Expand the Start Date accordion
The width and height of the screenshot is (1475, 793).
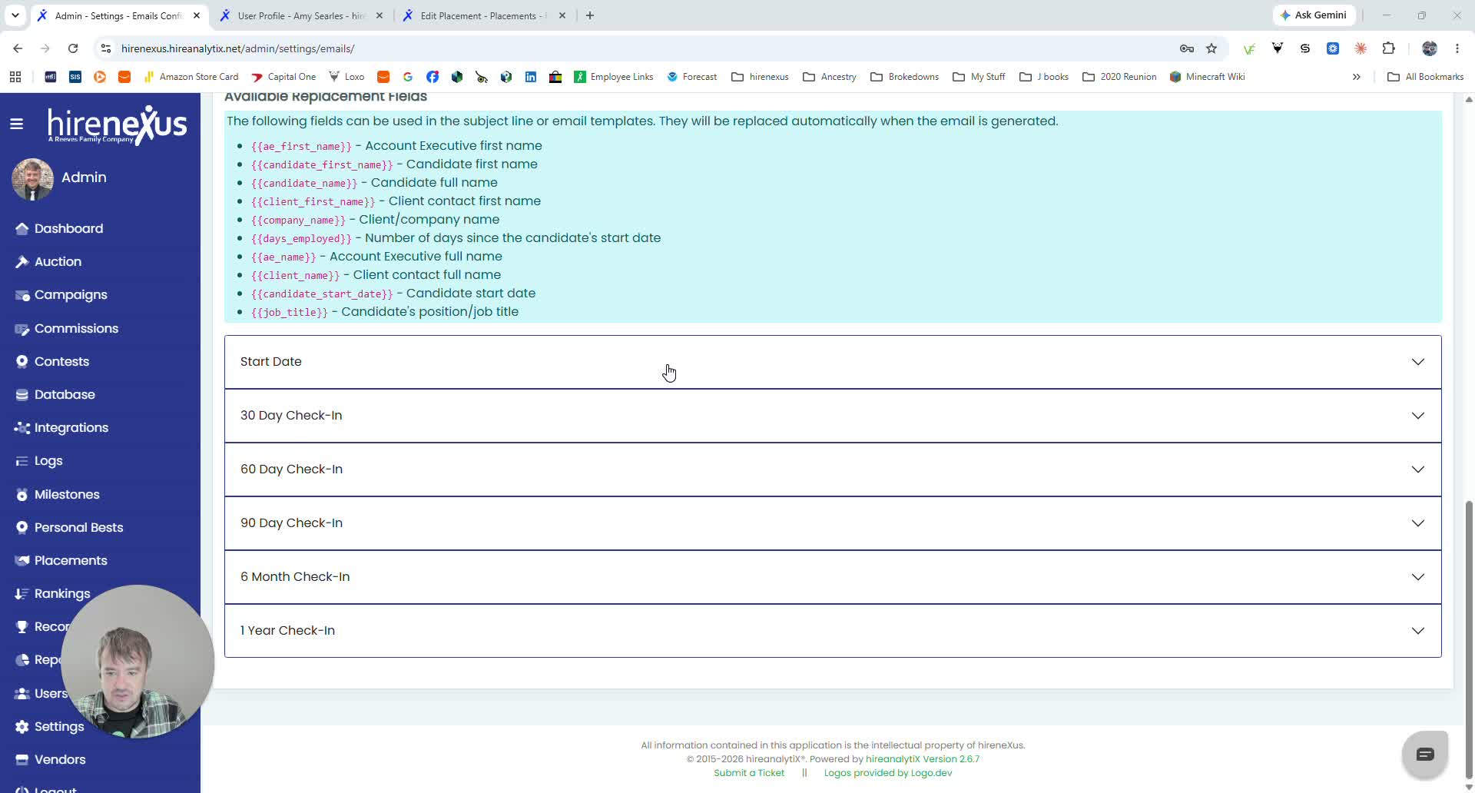point(833,362)
